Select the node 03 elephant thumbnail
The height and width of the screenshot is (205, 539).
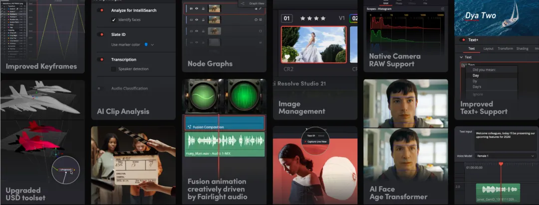pos(215,31)
